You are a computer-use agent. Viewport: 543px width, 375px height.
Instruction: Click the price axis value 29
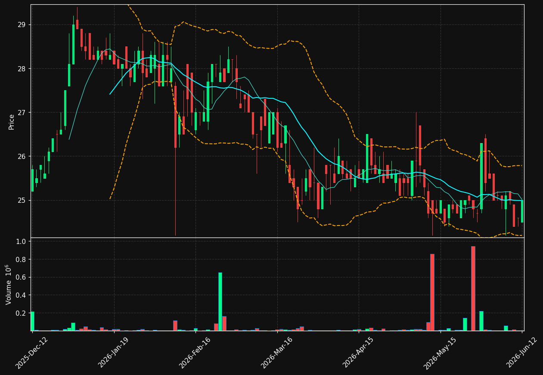tap(22, 25)
